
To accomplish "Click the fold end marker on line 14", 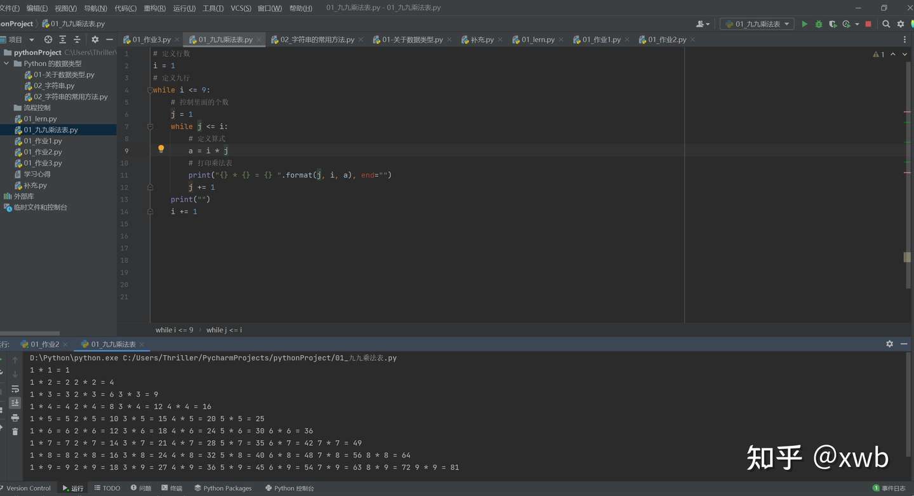I will point(150,211).
